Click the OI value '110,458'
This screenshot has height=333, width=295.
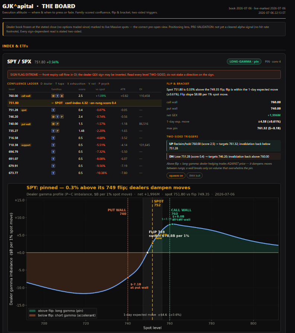click(145, 96)
